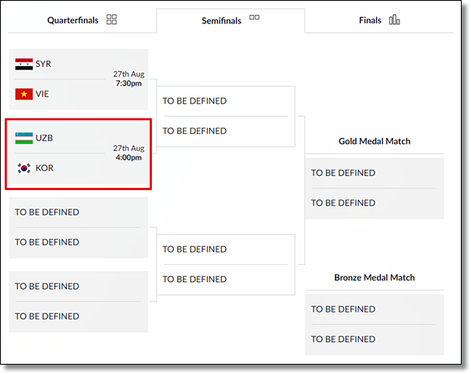Open the SYR vs VIE 7:30pm match
The image size is (471, 374).
pos(79,79)
